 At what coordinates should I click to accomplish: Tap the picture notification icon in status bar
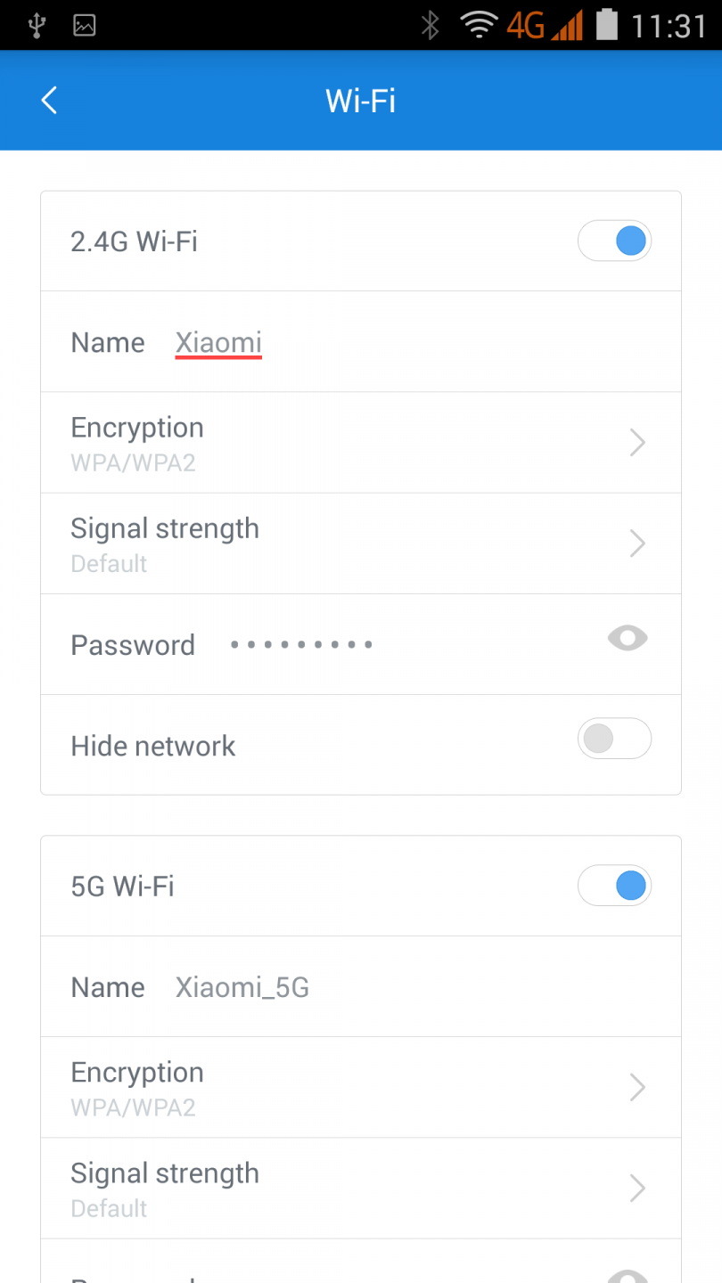tap(85, 25)
